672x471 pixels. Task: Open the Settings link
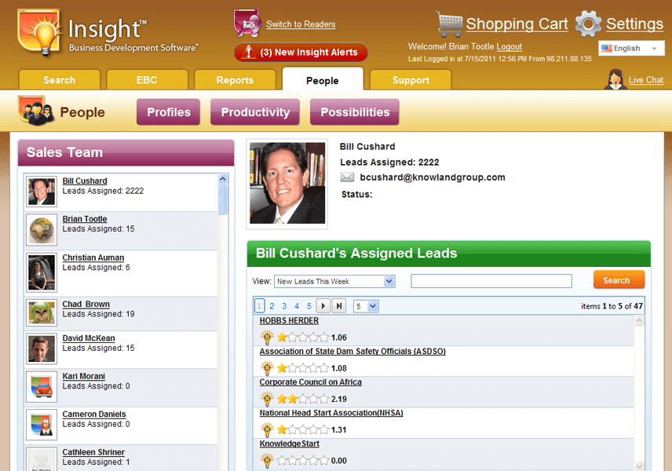(635, 24)
